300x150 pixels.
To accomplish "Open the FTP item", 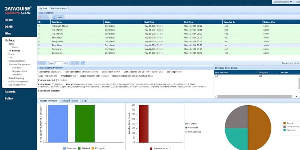I will pos(10,57).
